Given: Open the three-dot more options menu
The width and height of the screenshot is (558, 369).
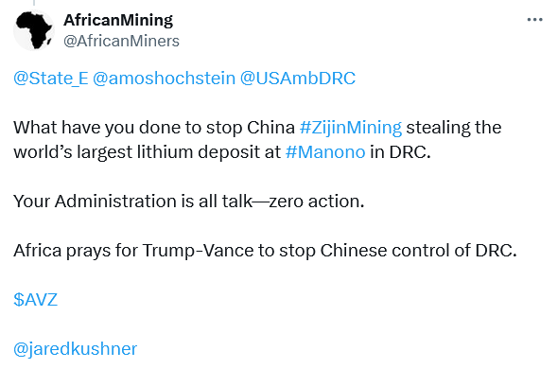Looking at the screenshot, I should 534,20.
